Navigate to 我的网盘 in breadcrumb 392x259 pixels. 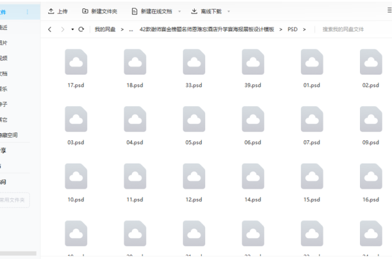coord(105,29)
